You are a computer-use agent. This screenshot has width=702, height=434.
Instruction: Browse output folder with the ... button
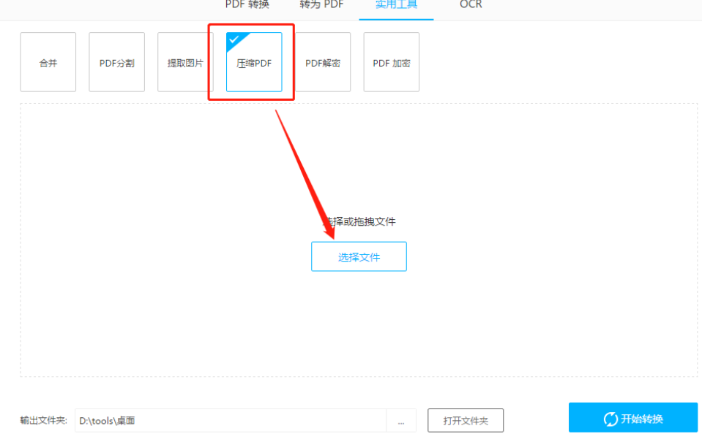pos(401,421)
